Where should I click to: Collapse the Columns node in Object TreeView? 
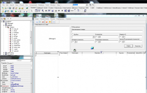click(x=6, y=27)
